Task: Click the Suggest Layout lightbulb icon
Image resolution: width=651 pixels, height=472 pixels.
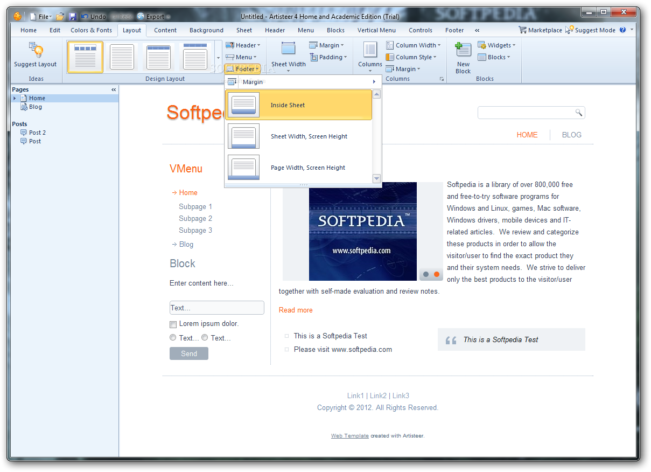Action: 36,50
